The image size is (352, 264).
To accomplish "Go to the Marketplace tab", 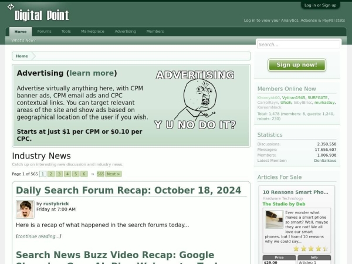I will [x=93, y=32].
